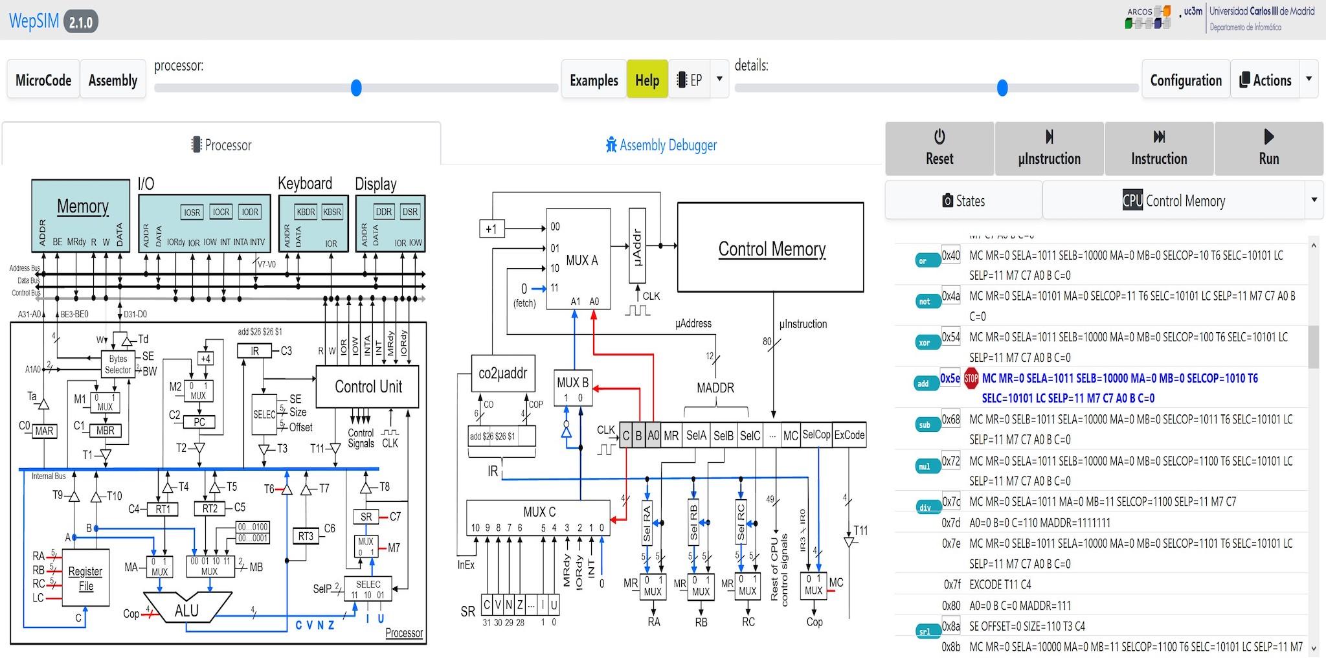Viewport: 1326px width, 663px height.
Task: Click address 0x4a in control memory
Action: pyautogui.click(x=950, y=296)
